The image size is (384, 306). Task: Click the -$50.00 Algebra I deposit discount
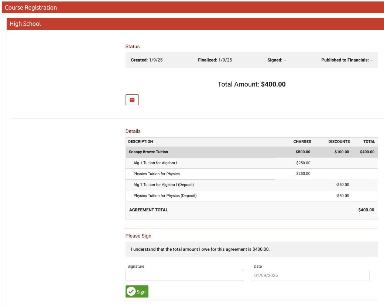(x=343, y=184)
